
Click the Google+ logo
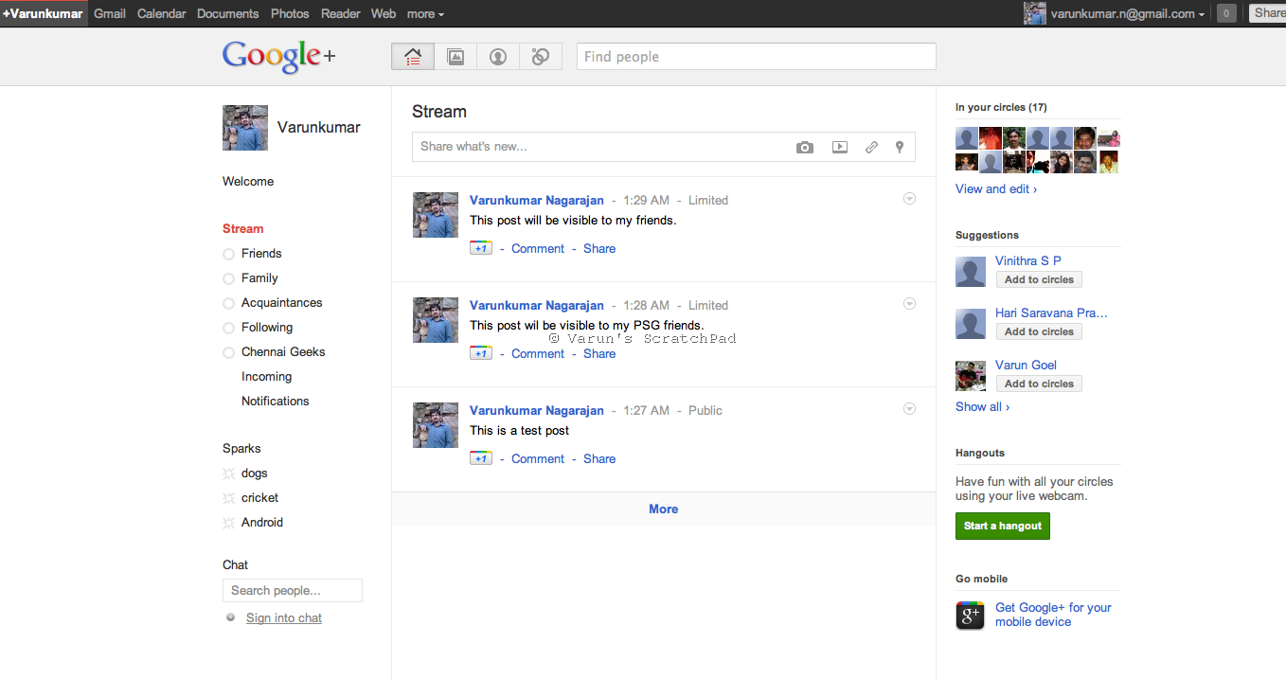[x=278, y=57]
